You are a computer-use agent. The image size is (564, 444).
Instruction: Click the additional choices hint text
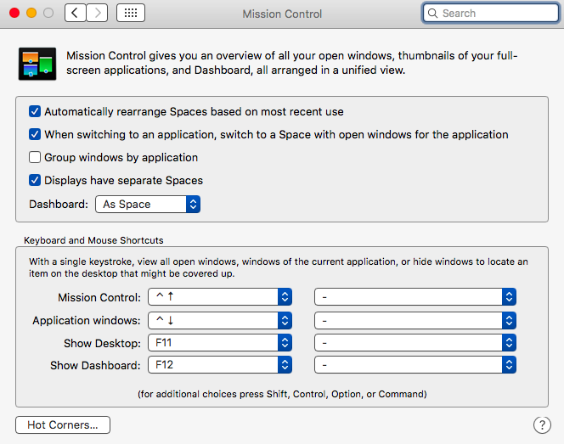(282, 394)
